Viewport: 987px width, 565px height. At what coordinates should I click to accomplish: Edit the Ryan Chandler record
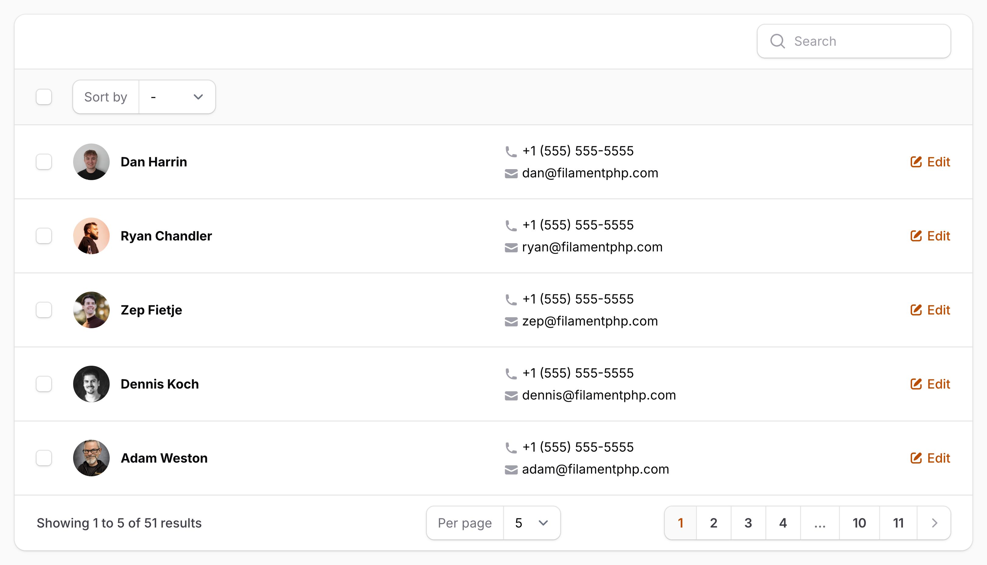tap(930, 236)
